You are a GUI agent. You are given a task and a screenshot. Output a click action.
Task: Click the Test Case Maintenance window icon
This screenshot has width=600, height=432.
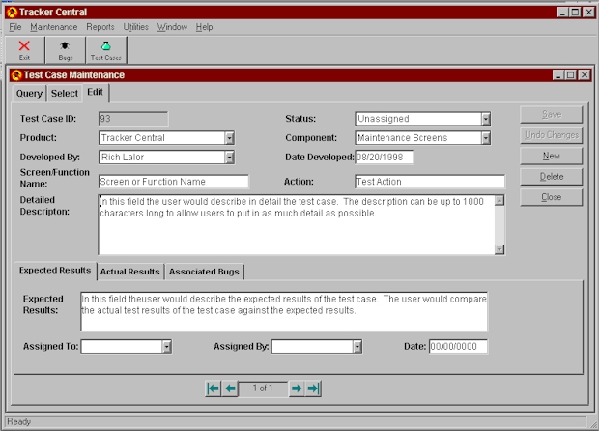coord(16,75)
